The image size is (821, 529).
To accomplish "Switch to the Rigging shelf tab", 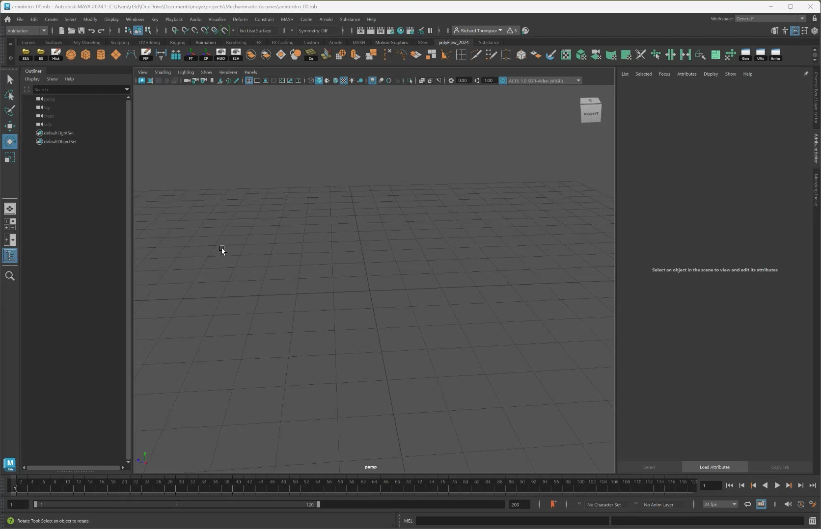I will tap(177, 43).
